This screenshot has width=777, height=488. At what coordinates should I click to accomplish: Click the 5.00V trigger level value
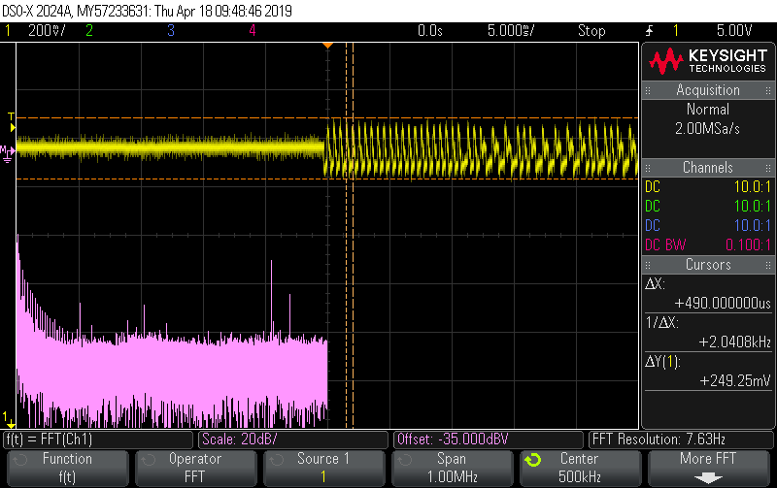(734, 31)
